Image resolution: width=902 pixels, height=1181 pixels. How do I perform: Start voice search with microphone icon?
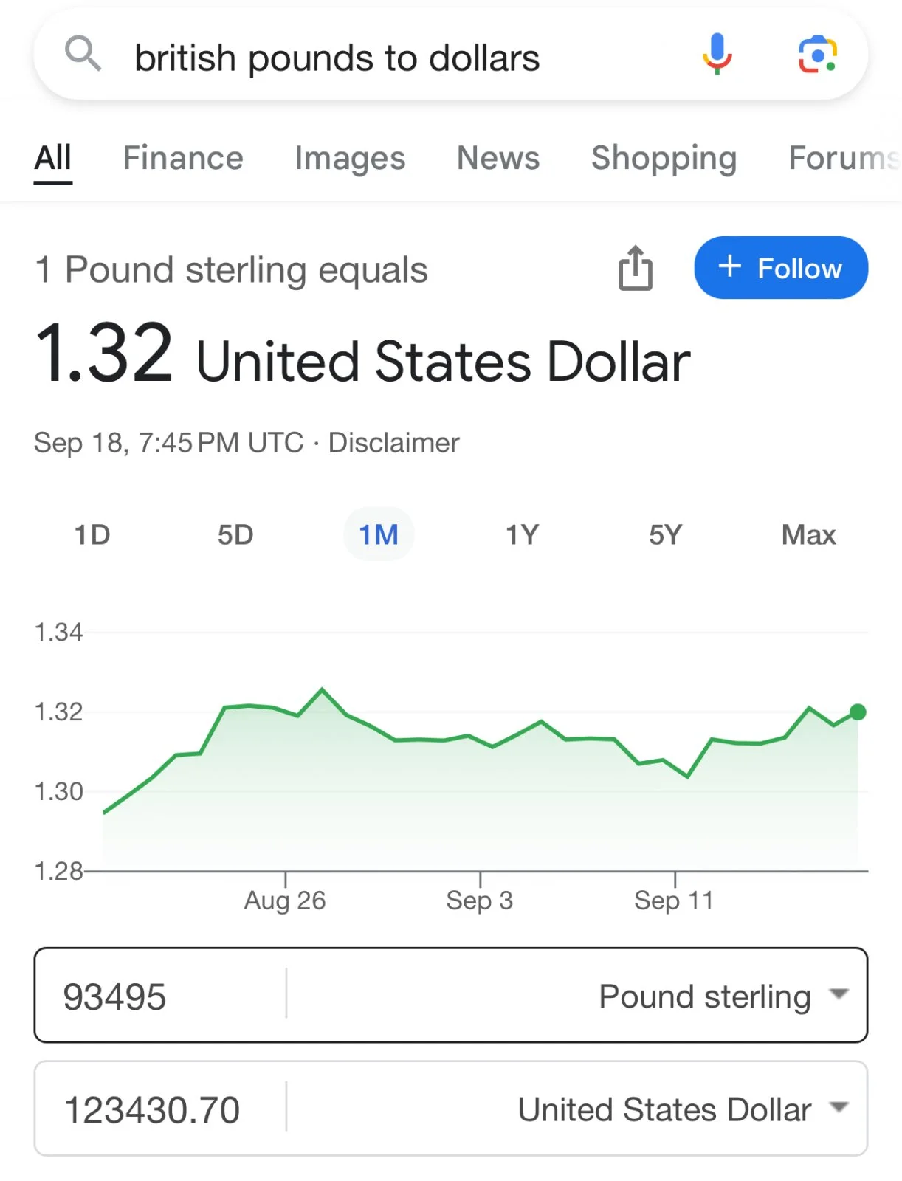click(716, 55)
